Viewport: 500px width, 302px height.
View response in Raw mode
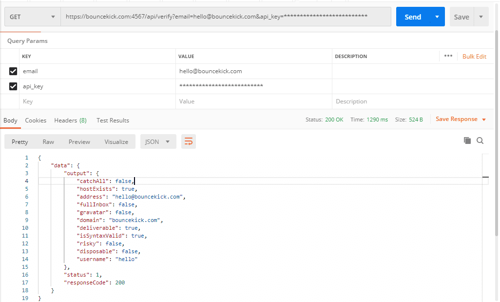coord(48,141)
